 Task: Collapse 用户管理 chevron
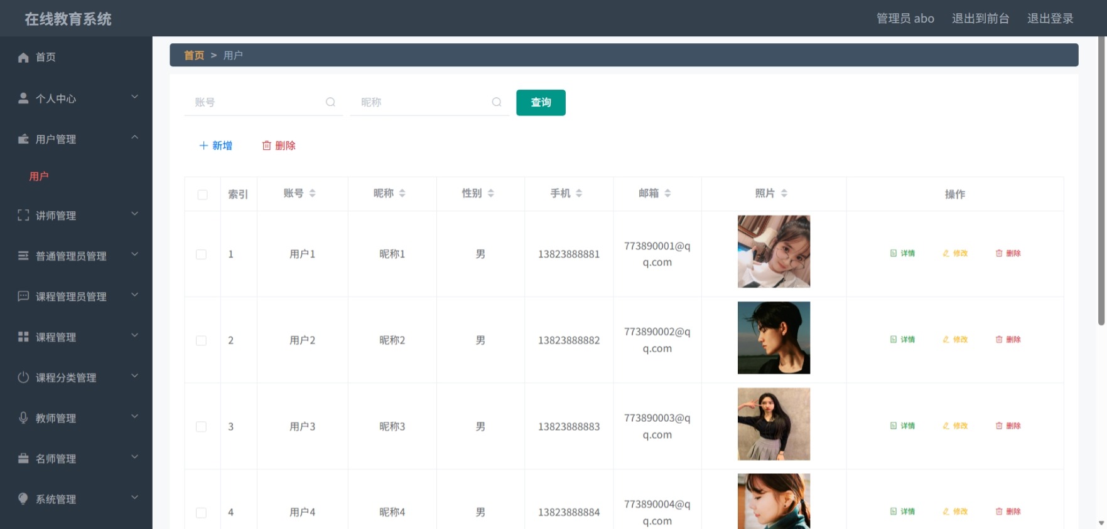134,137
